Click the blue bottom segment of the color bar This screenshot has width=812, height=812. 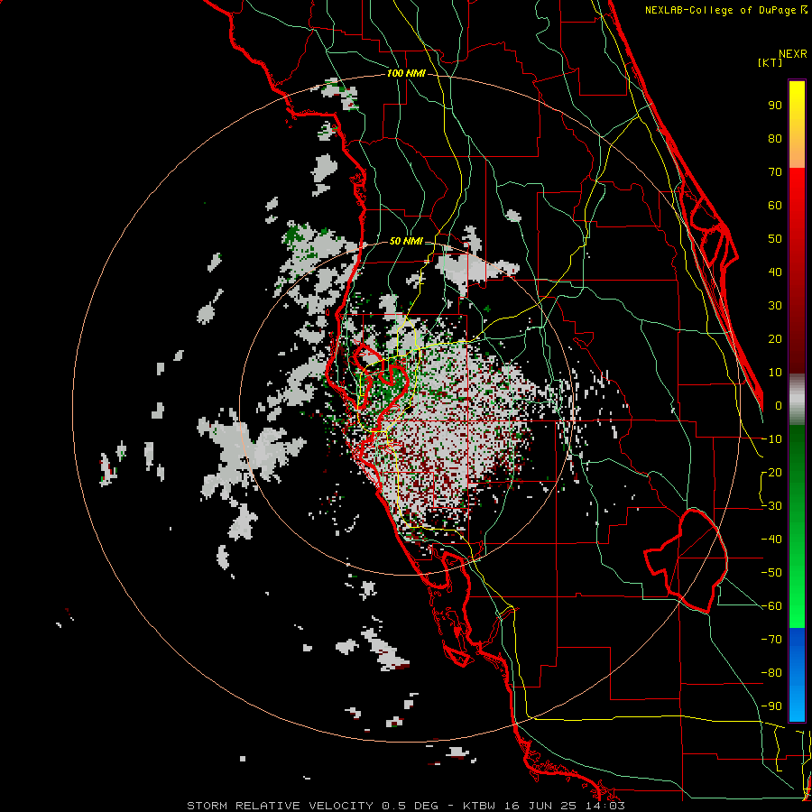tap(797, 674)
